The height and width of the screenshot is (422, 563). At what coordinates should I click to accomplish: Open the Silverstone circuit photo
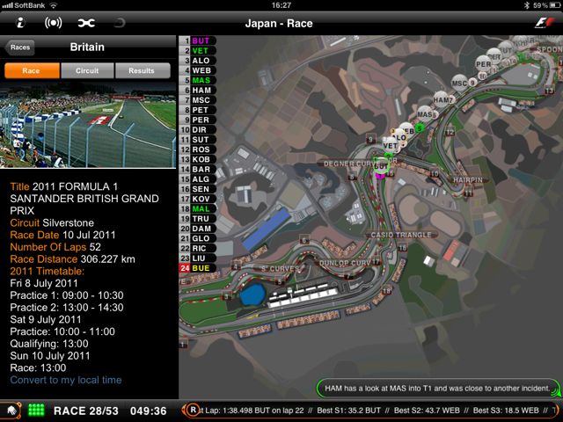click(x=88, y=125)
